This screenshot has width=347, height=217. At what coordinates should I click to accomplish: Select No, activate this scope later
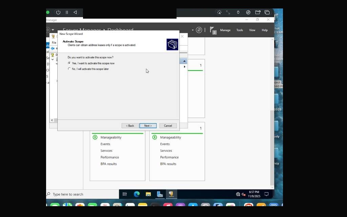pos(88,69)
